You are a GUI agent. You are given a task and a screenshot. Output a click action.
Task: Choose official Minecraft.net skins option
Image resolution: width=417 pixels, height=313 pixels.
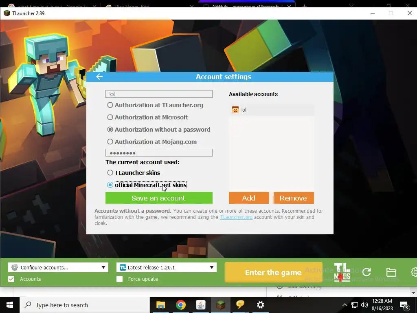pyautogui.click(x=147, y=185)
